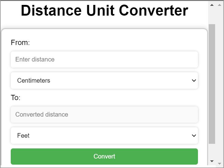Click inner scrollbar track above the thumb

tap(212, 16)
